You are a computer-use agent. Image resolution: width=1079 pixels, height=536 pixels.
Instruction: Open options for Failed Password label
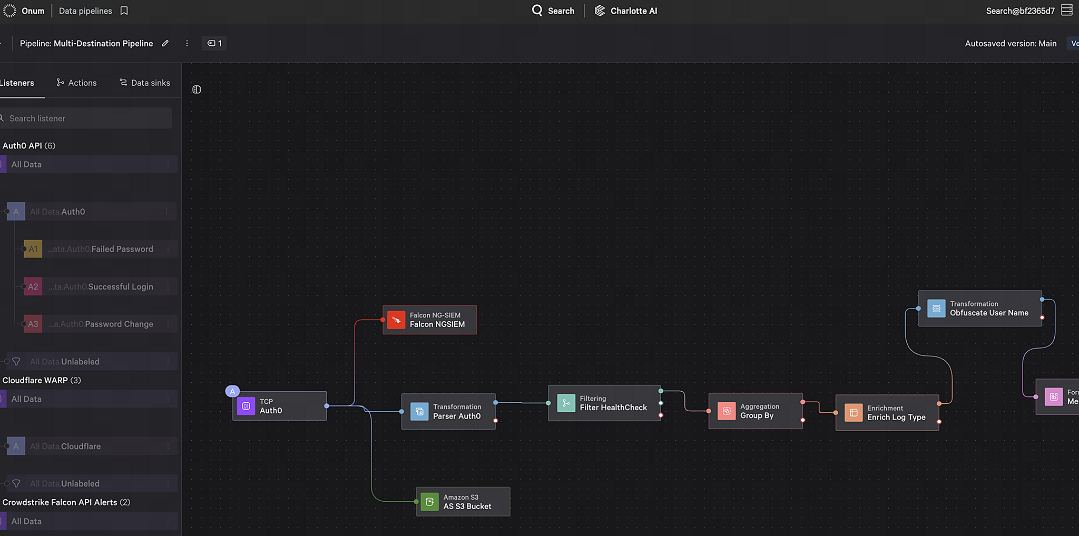click(x=168, y=249)
